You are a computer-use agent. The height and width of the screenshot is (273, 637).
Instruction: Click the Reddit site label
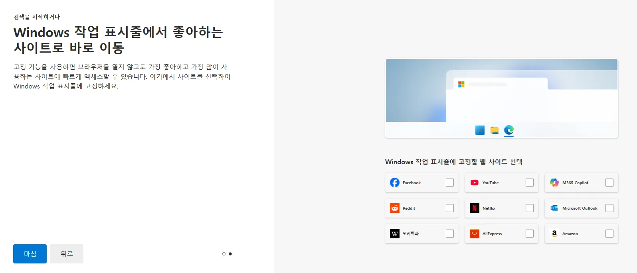pos(409,208)
